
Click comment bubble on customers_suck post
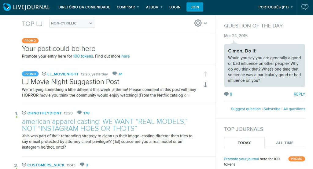[x=82, y=164]
